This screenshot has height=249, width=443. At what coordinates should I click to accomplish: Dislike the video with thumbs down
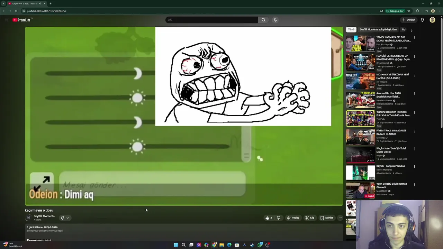click(x=279, y=218)
